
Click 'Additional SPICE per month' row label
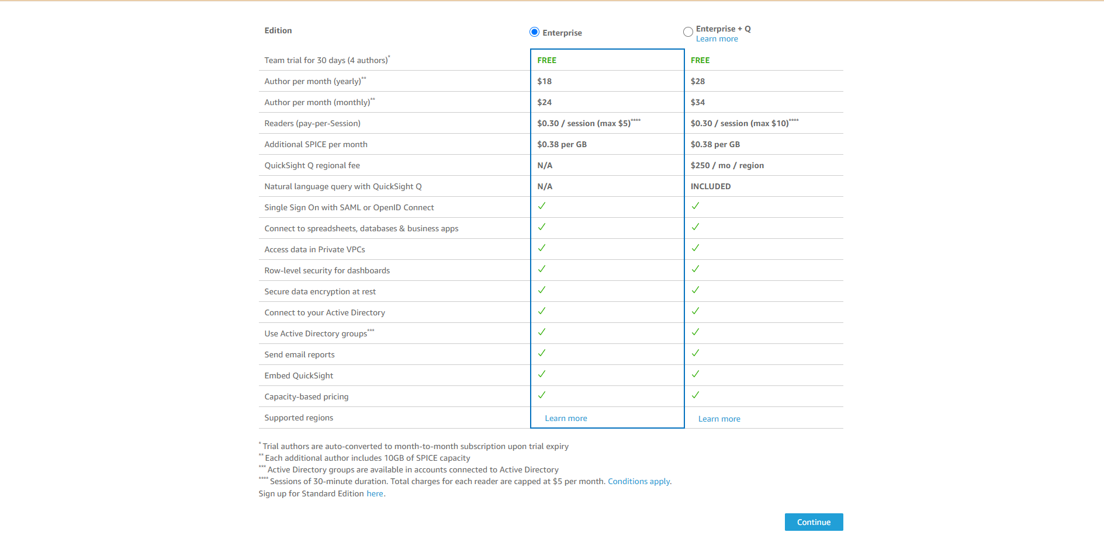tap(316, 144)
